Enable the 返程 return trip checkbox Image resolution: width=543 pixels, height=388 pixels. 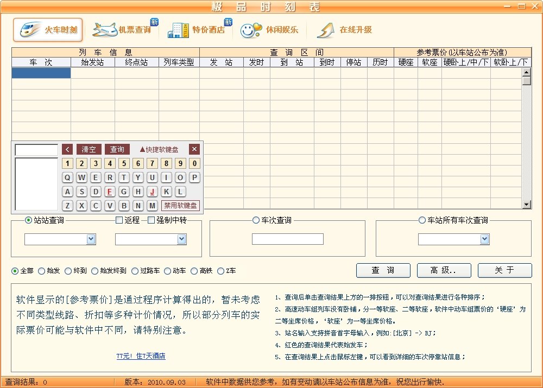pos(118,220)
